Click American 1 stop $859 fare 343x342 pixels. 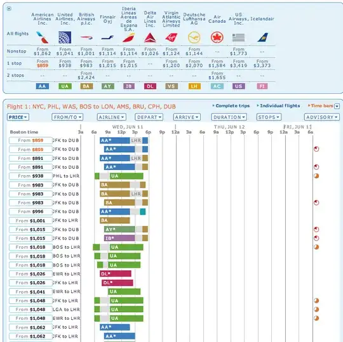(x=42, y=63)
